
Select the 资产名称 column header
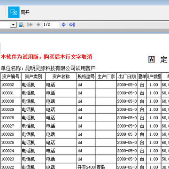(61, 77)
